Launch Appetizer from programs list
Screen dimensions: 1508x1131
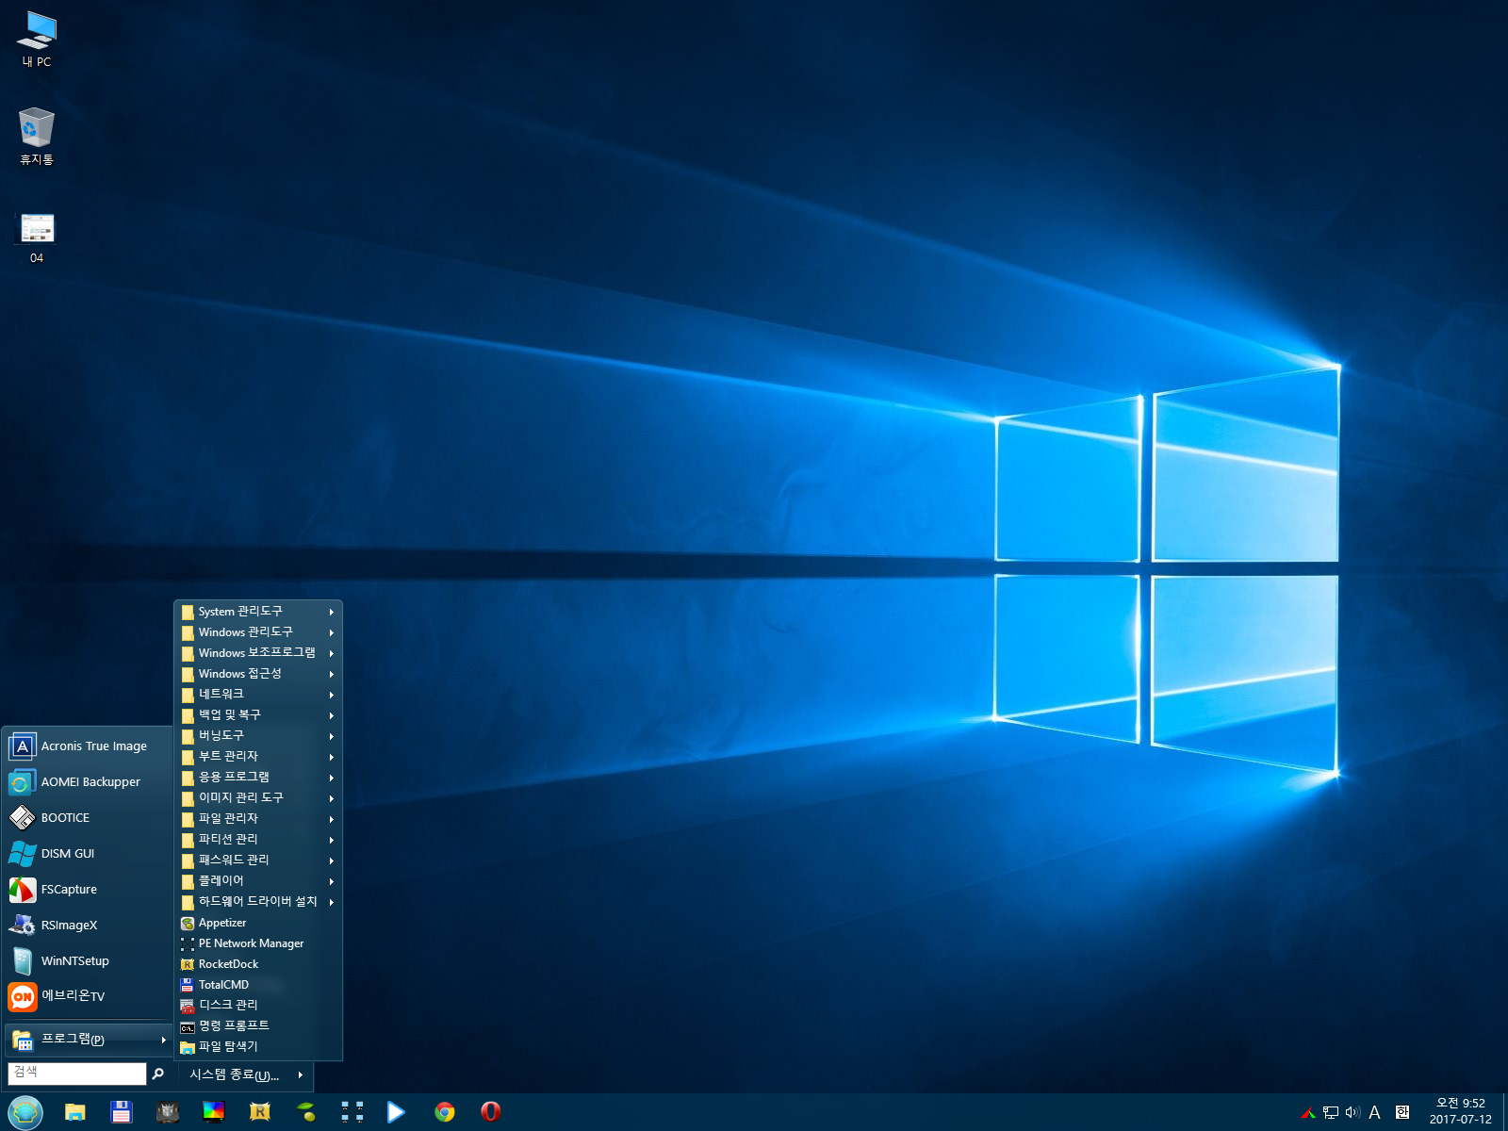[x=258, y=924]
